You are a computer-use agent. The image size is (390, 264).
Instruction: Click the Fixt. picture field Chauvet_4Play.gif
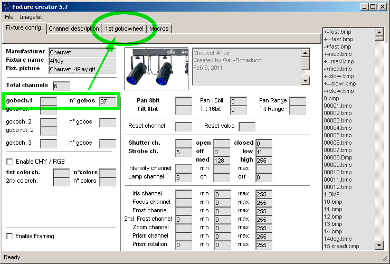pos(82,69)
